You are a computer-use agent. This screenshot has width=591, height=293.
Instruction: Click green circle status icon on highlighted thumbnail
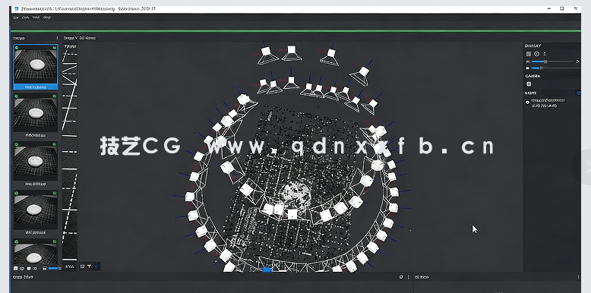[x=17, y=48]
